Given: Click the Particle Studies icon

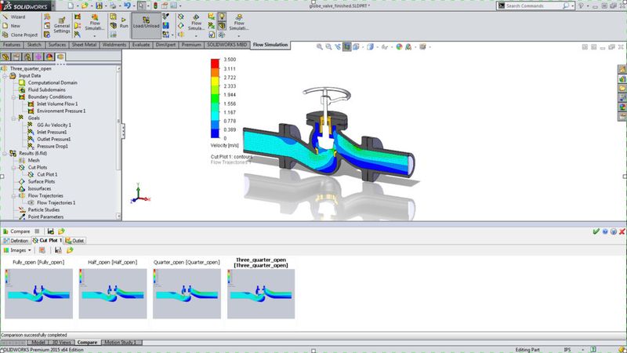Looking at the screenshot, I should pos(22,209).
